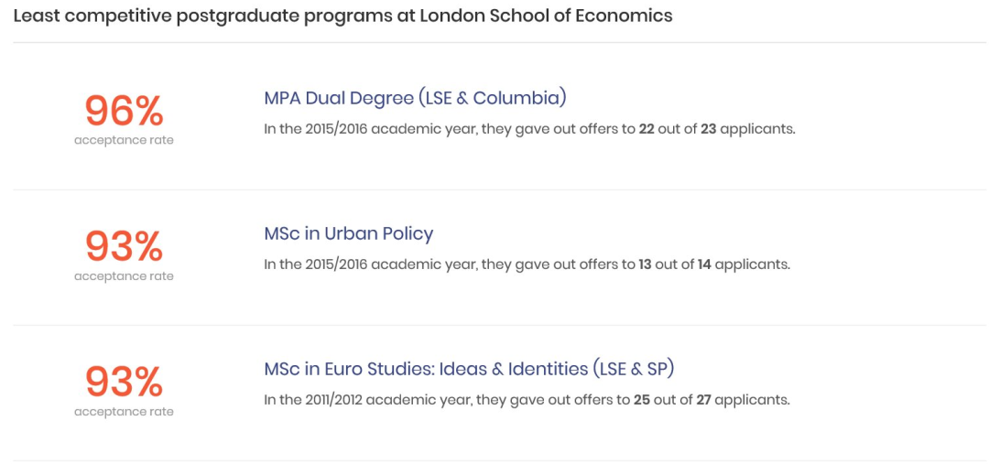Image resolution: width=989 pixels, height=464 pixels.
Task: Open MSc in Euro Studies: Ideas & Identities link
Action: pyautogui.click(x=469, y=370)
